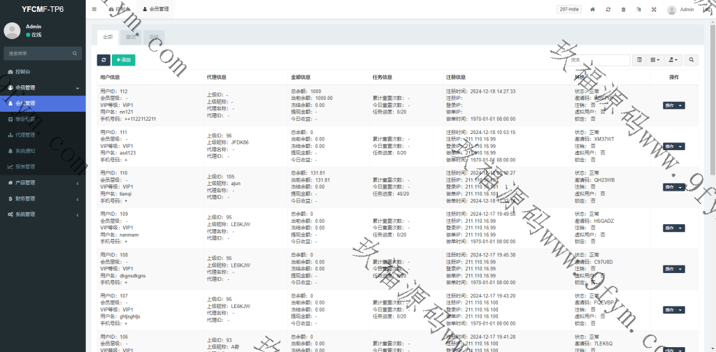Screen dimensions: 716x352
Task: Toggle table card view icon
Action: coord(640,61)
